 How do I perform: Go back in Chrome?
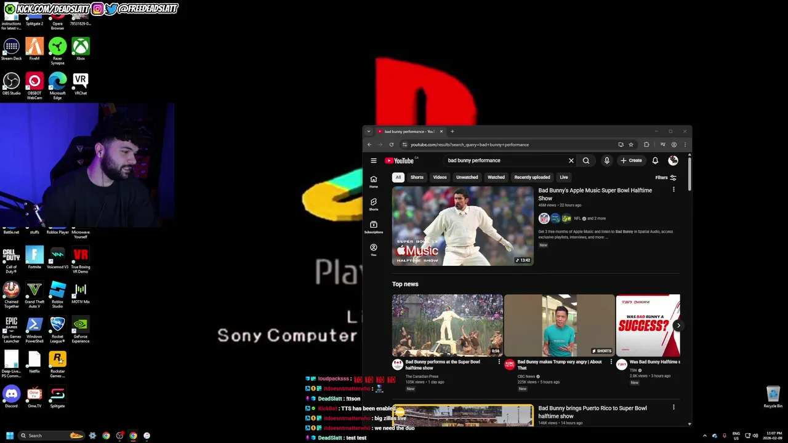click(x=369, y=145)
